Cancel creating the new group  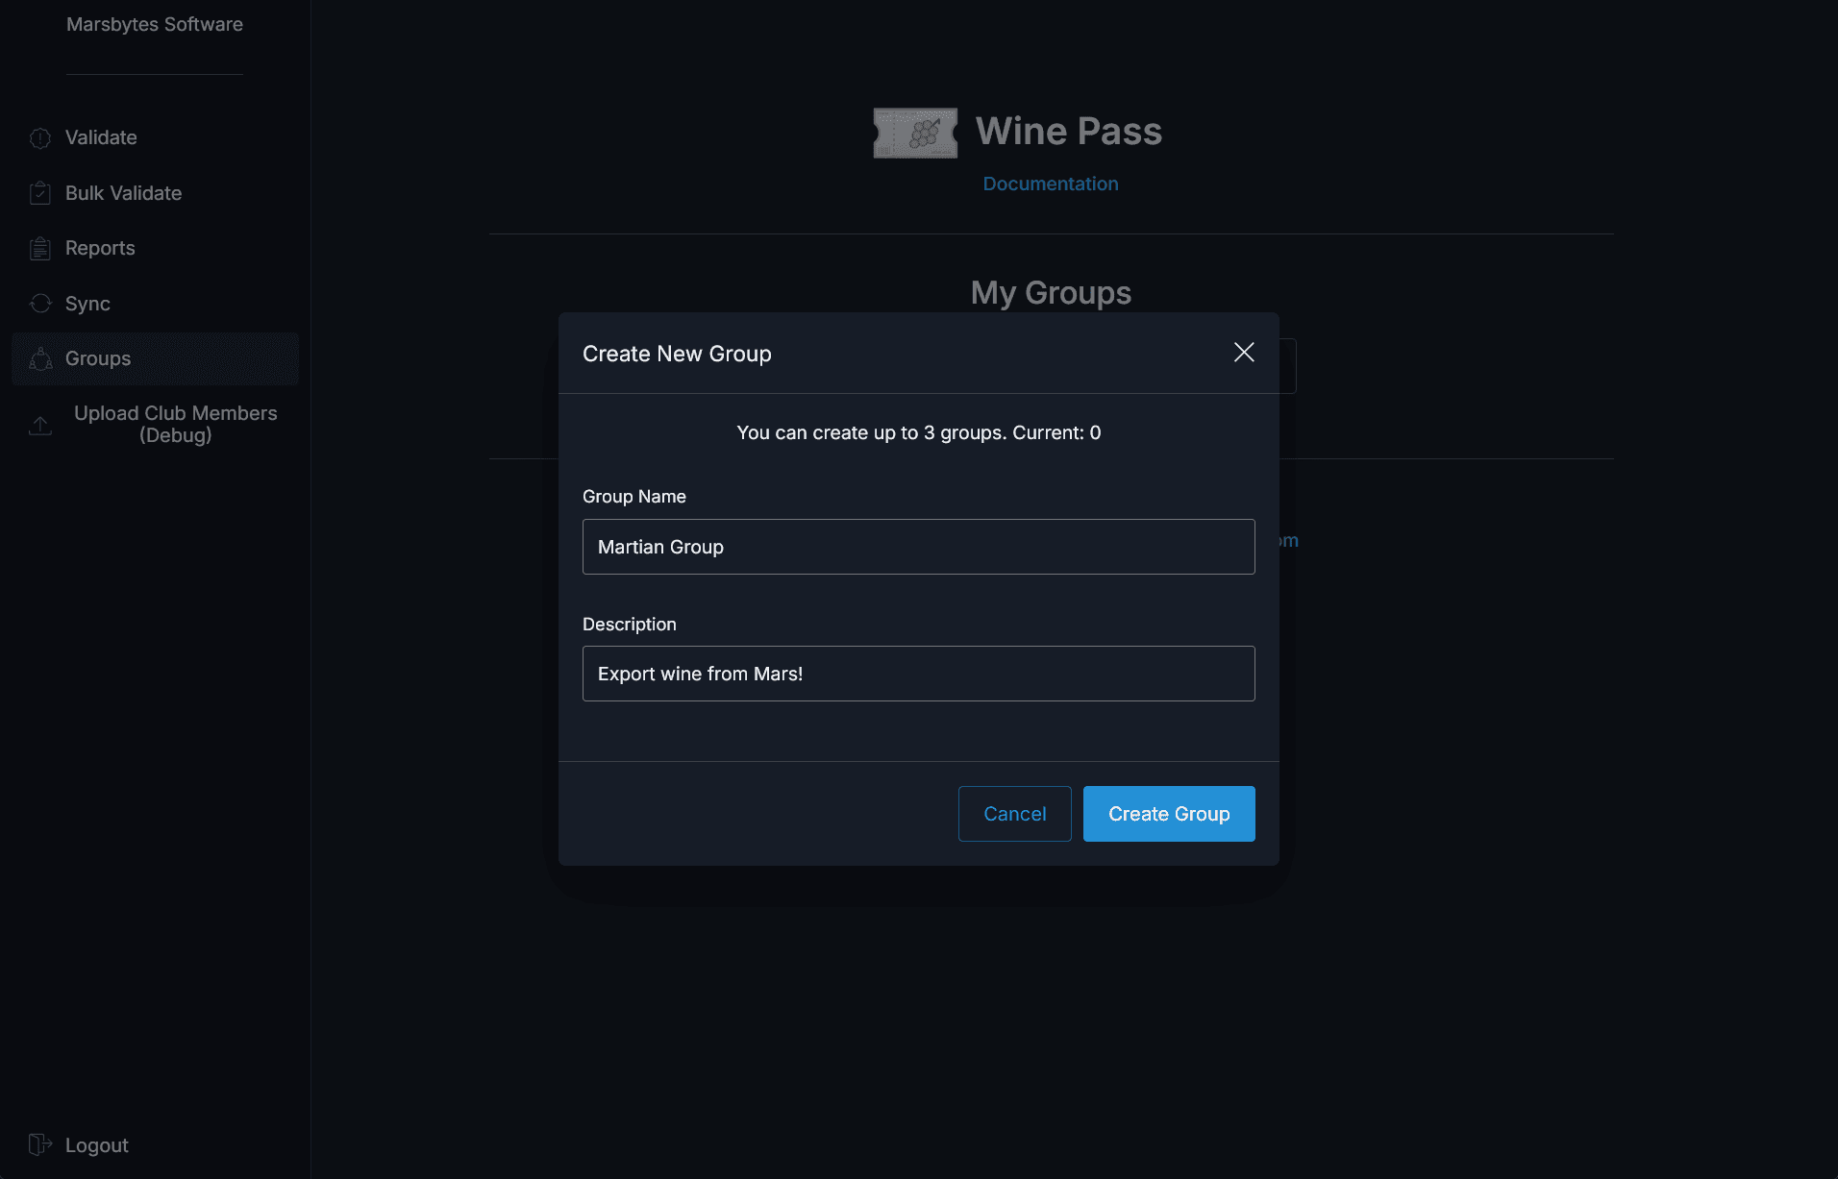pyautogui.click(x=1014, y=813)
